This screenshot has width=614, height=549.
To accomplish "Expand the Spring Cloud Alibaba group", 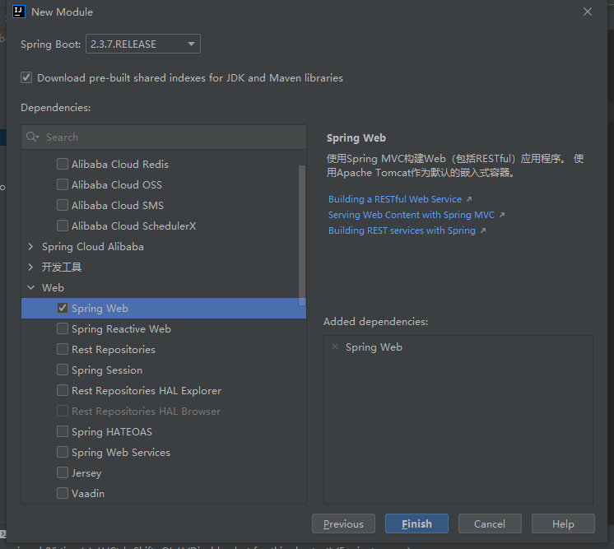I will click(31, 246).
